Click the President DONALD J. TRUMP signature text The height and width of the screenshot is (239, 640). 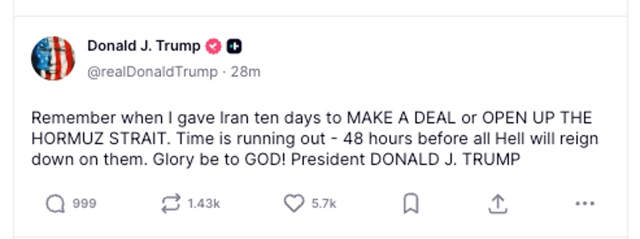405,159
